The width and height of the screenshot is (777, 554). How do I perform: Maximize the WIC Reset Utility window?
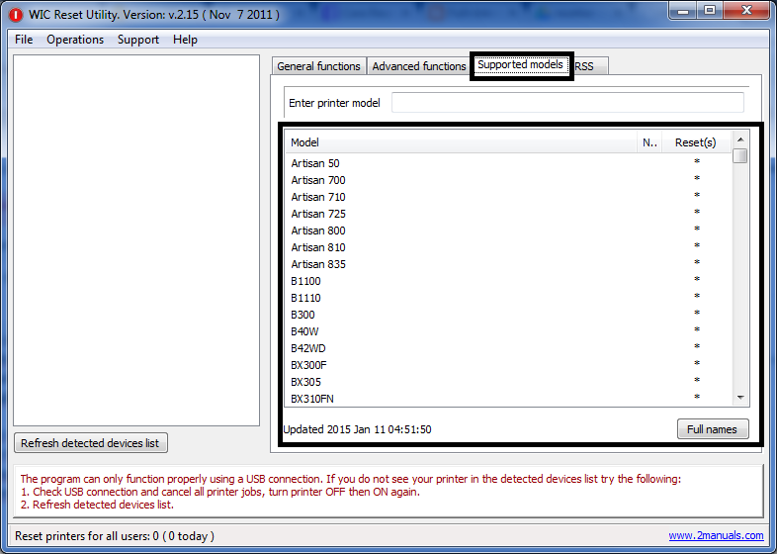click(710, 11)
